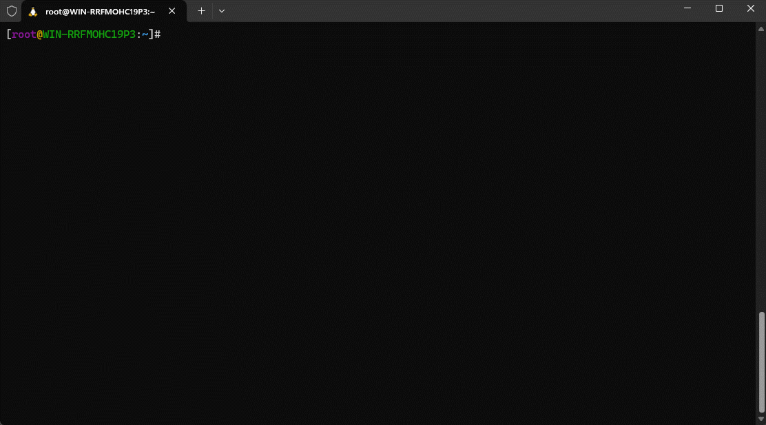766x425 pixels.
Task: Open a new tab with plus button
Action: tap(201, 11)
